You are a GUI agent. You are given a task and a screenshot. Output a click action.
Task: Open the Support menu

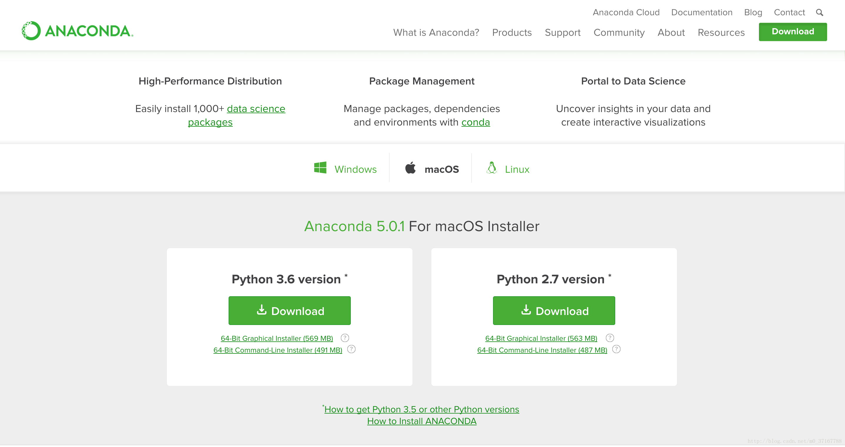click(563, 33)
